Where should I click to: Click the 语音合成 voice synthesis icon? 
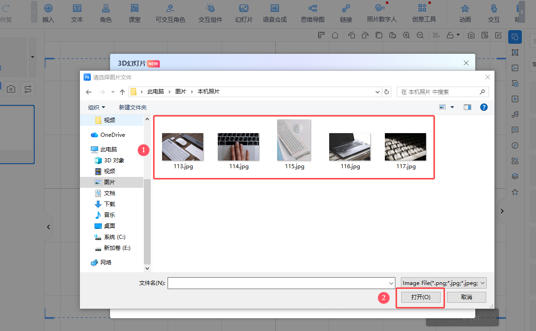274,13
